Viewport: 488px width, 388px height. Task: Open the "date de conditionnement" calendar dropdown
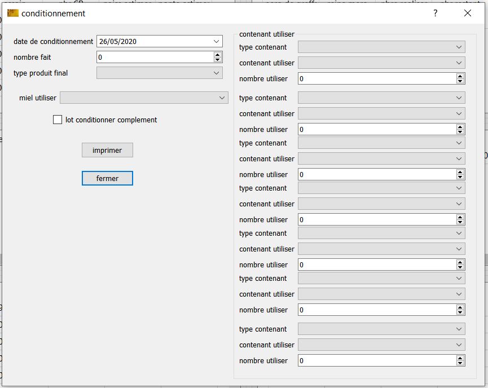[217, 41]
